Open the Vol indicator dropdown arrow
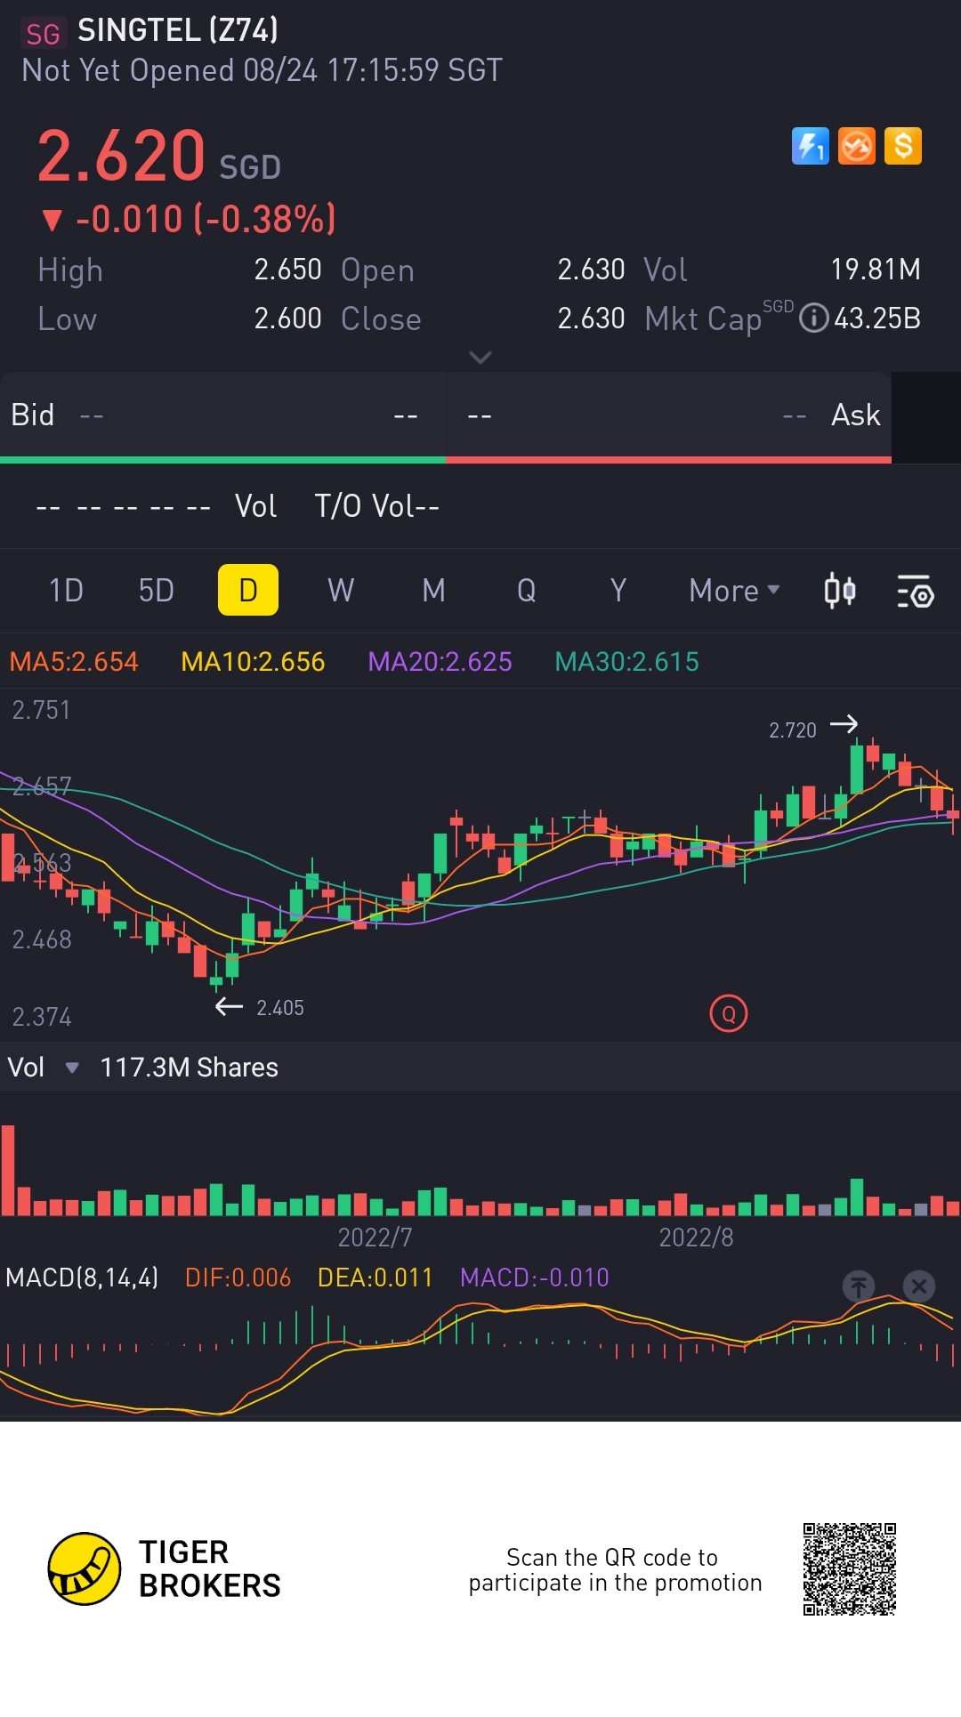Image resolution: width=961 pixels, height=1717 pixels. click(72, 1068)
